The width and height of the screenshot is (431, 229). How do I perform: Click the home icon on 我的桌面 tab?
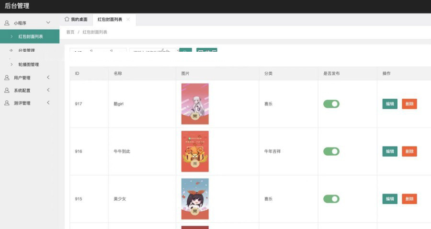67,20
